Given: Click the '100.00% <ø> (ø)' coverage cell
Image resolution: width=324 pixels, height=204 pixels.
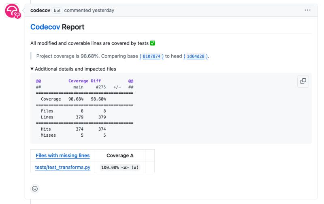Looking at the screenshot, I should (120, 167).
